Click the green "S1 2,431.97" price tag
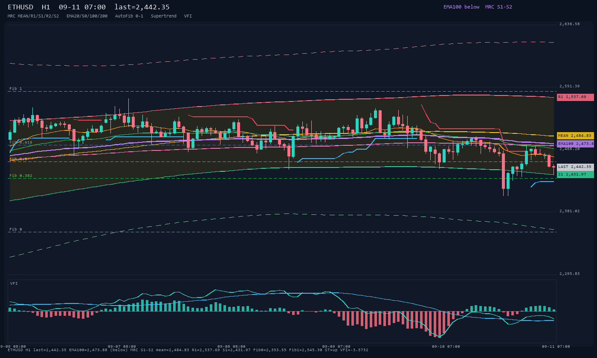597x358 pixels. coord(575,174)
